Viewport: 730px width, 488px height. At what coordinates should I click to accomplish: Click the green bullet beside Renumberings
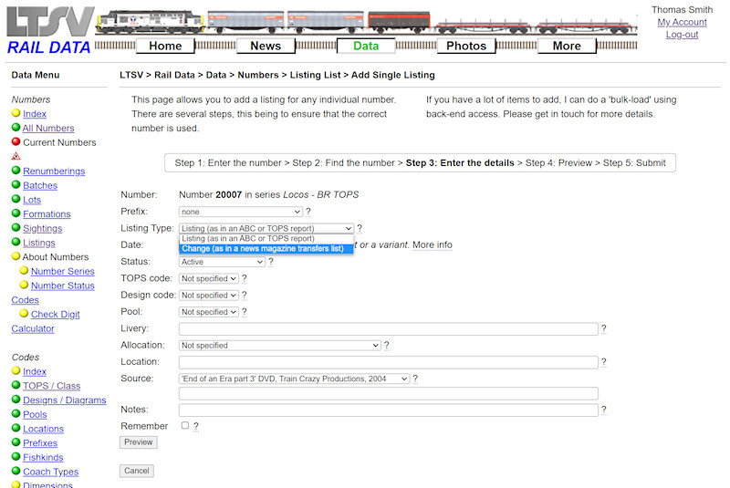[16, 171]
